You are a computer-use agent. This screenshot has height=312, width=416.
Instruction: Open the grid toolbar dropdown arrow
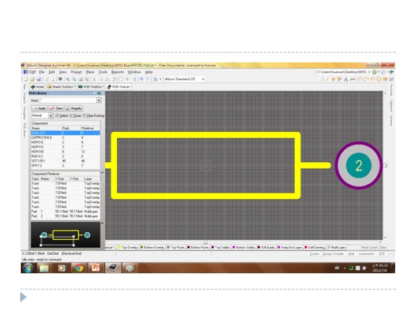(160, 79)
